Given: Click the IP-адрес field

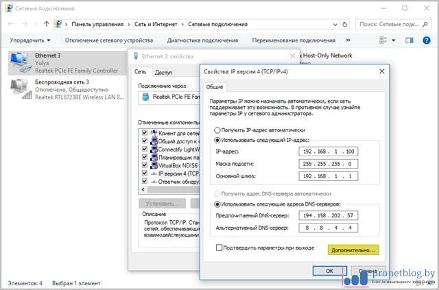Looking at the screenshot, I should (328, 152).
